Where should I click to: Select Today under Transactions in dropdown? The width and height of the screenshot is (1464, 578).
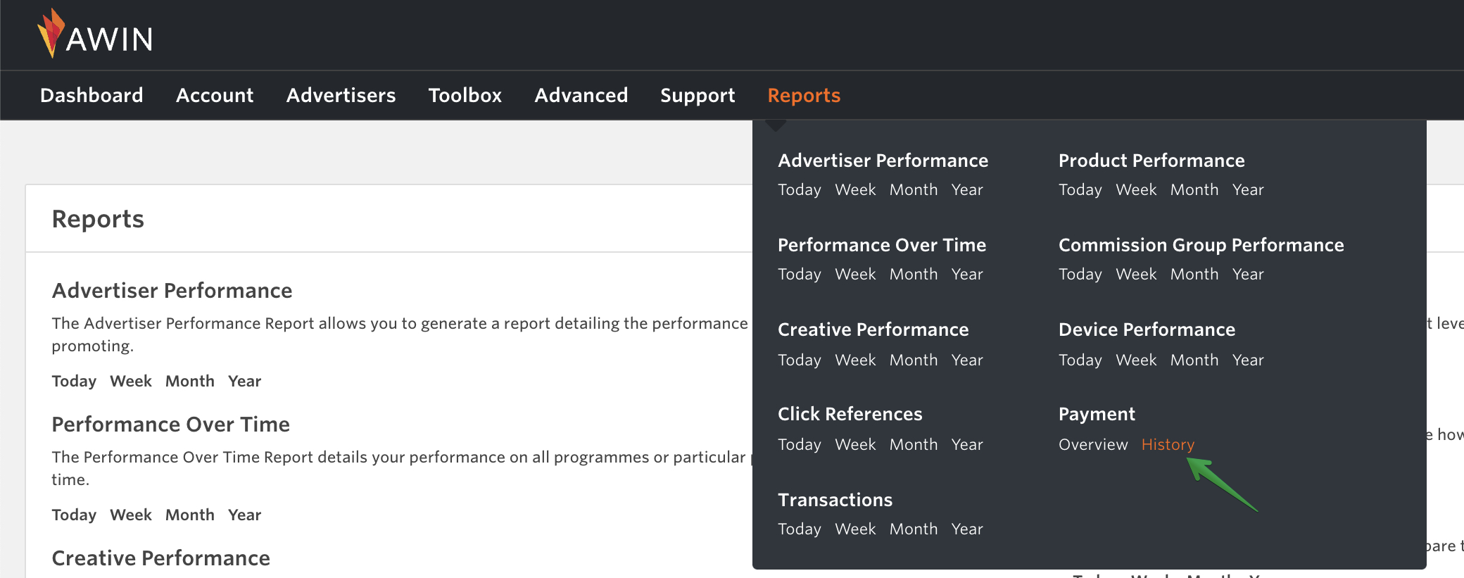pos(799,529)
